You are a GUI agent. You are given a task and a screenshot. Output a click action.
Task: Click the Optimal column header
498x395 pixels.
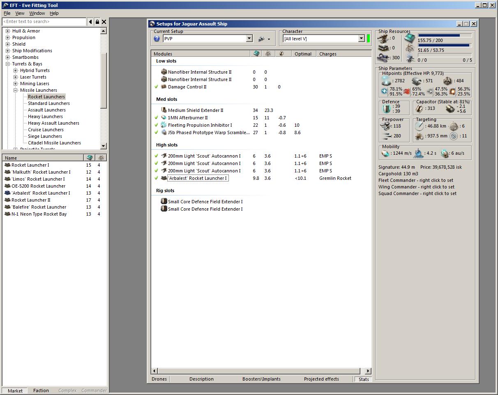click(304, 53)
